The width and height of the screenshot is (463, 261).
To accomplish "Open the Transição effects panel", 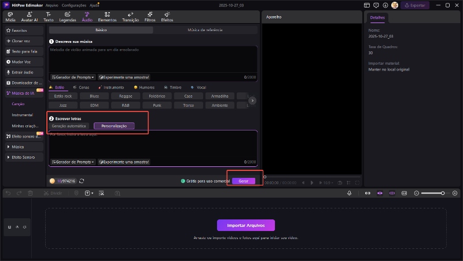I will pyautogui.click(x=130, y=16).
